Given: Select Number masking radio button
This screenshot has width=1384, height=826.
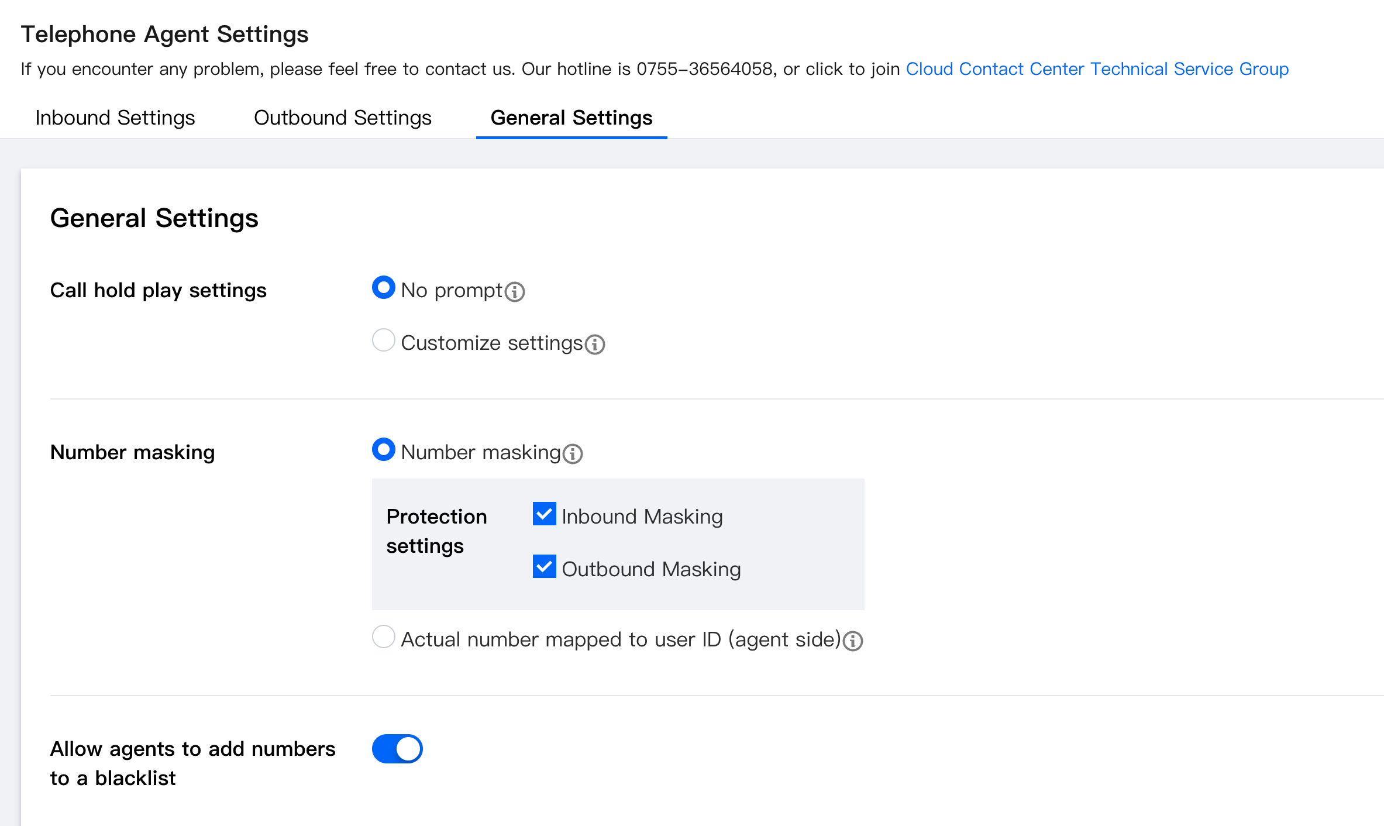Looking at the screenshot, I should (384, 450).
